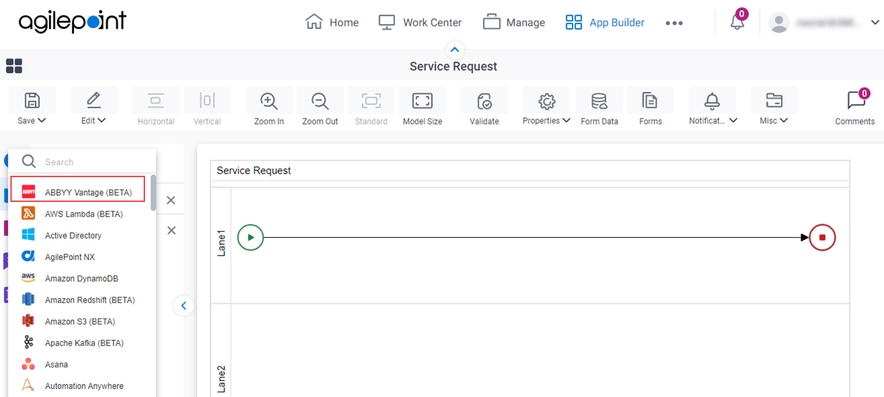This screenshot has width=884, height=397.
Task: Click the green Start event
Action: click(251, 237)
